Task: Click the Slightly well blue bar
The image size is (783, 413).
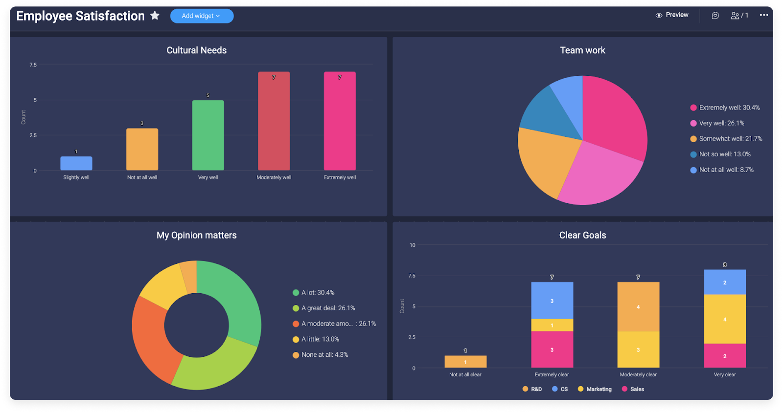Action: [76, 163]
